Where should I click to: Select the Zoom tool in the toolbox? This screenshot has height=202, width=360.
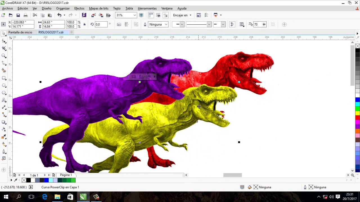coord(4,56)
